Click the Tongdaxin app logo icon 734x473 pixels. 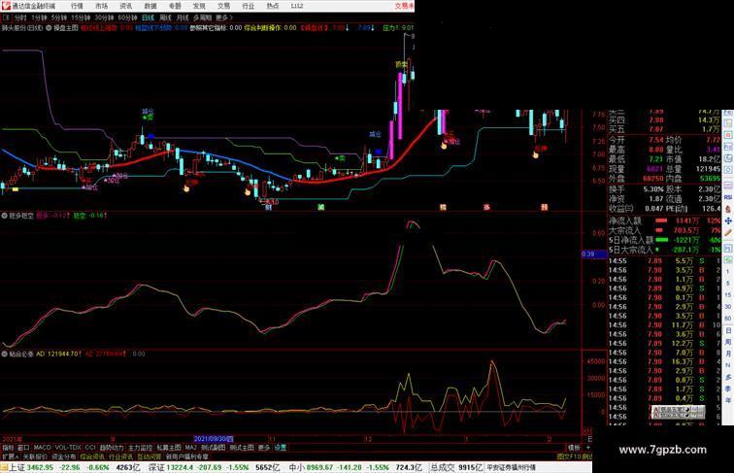click(6, 6)
